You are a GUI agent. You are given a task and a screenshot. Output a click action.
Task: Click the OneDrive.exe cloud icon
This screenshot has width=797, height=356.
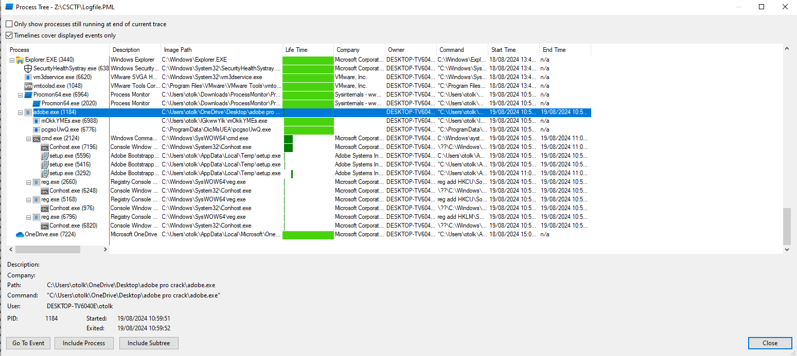(20, 234)
